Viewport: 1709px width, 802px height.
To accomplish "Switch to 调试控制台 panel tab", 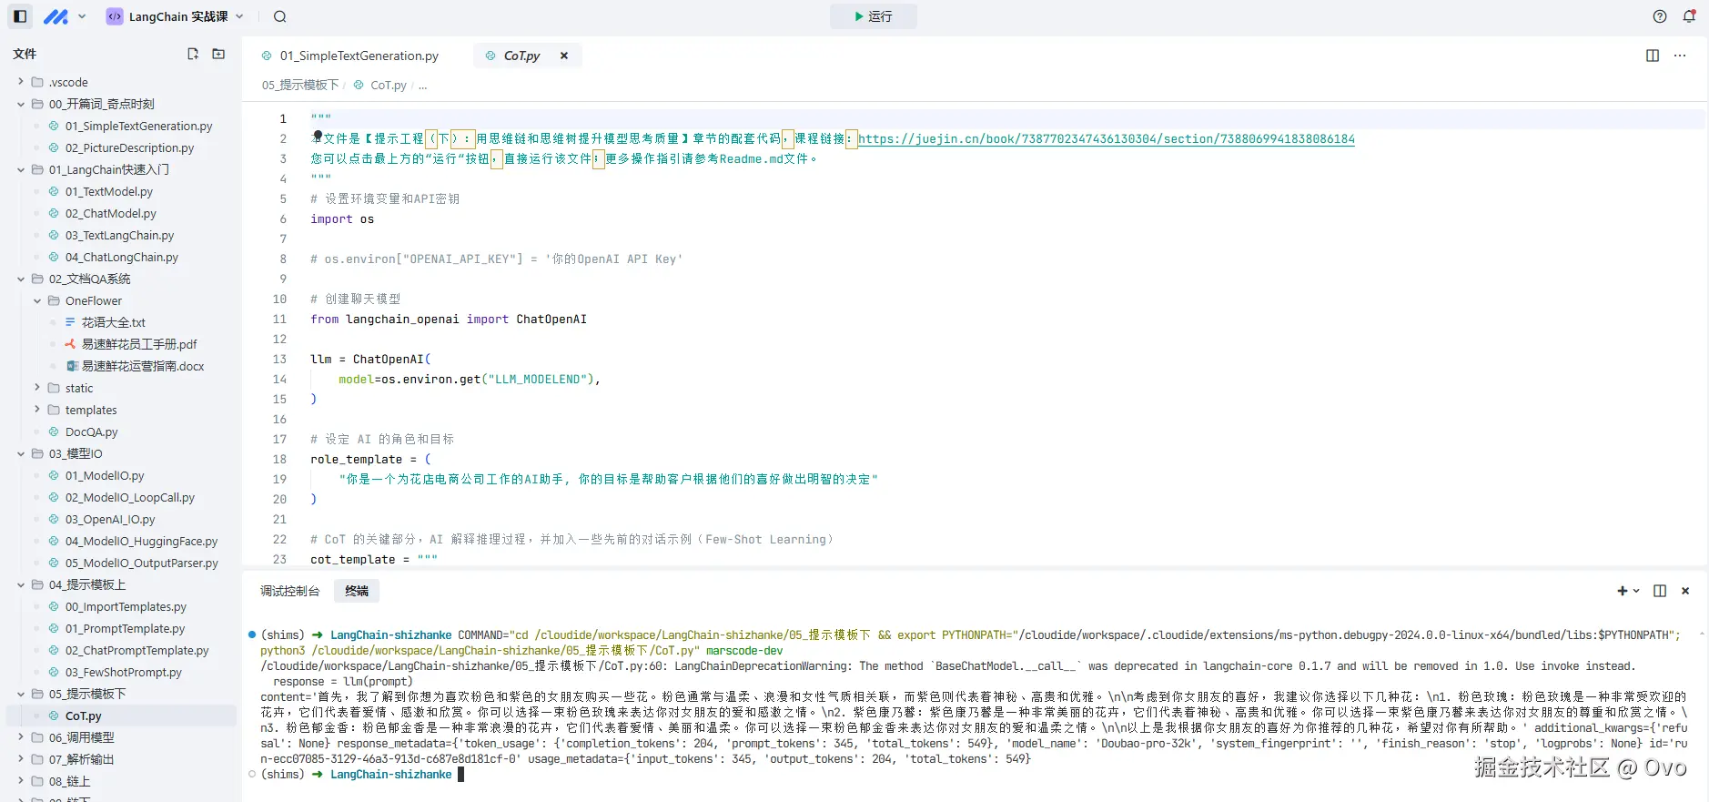I will pos(289,591).
